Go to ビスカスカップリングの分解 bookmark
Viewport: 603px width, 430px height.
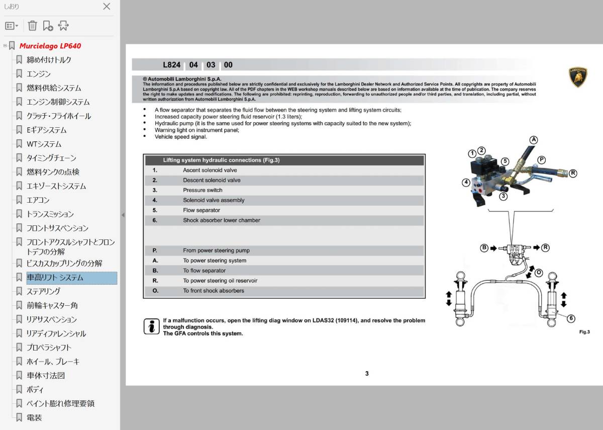[x=64, y=264]
